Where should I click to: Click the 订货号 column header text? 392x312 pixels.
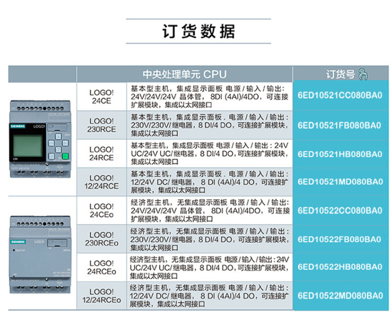click(x=341, y=74)
